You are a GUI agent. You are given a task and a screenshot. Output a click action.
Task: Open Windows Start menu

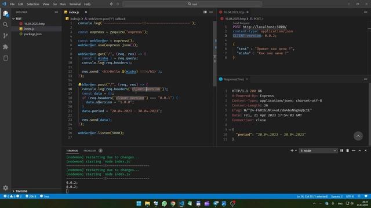(139, 203)
